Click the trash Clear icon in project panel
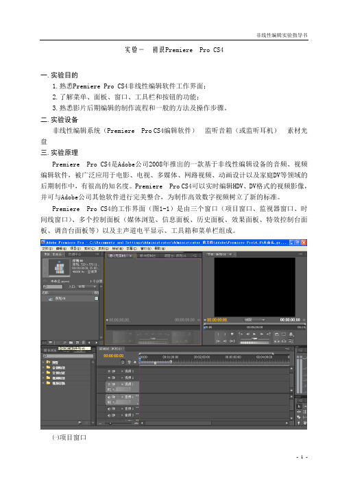340x481 pixels. click(x=83, y=343)
